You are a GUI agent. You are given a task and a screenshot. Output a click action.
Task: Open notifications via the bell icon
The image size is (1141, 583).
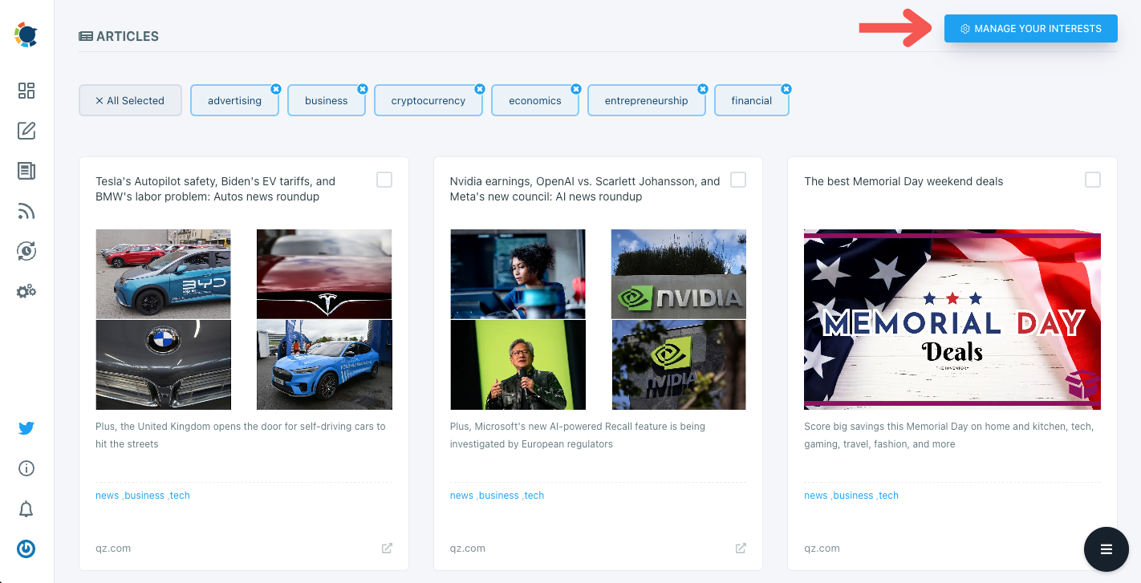pos(26,508)
